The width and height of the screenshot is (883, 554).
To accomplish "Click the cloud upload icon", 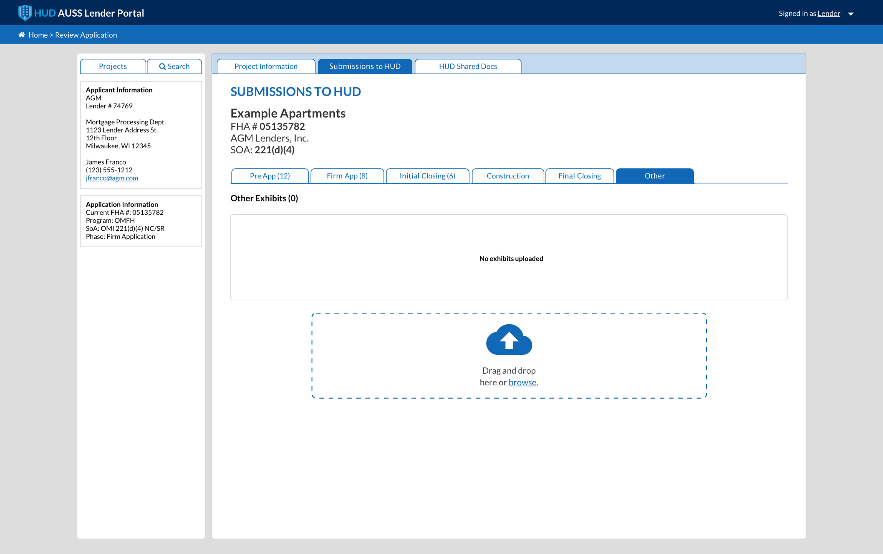I will pyautogui.click(x=509, y=340).
